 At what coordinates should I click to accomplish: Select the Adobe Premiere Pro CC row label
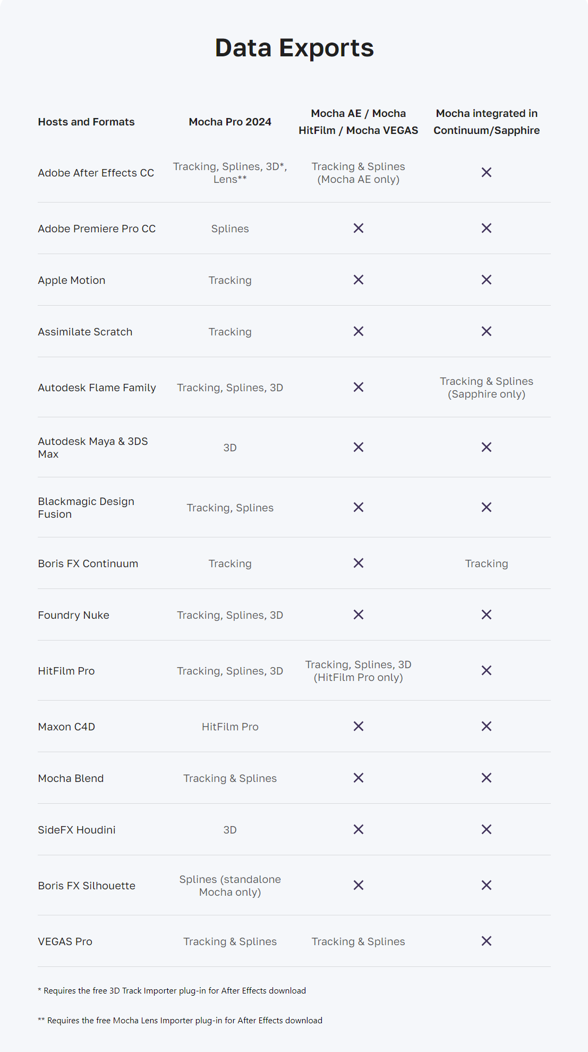point(97,229)
